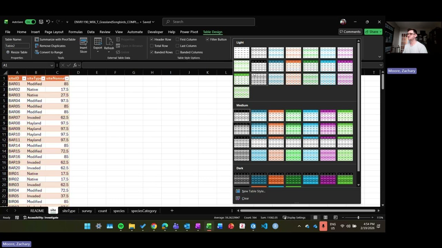
Task: Open the Power Pivot ribbon tab
Action: point(189,32)
